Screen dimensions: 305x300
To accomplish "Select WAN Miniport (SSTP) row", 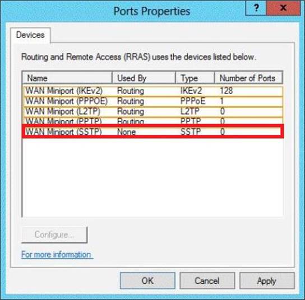I will tap(152, 132).
